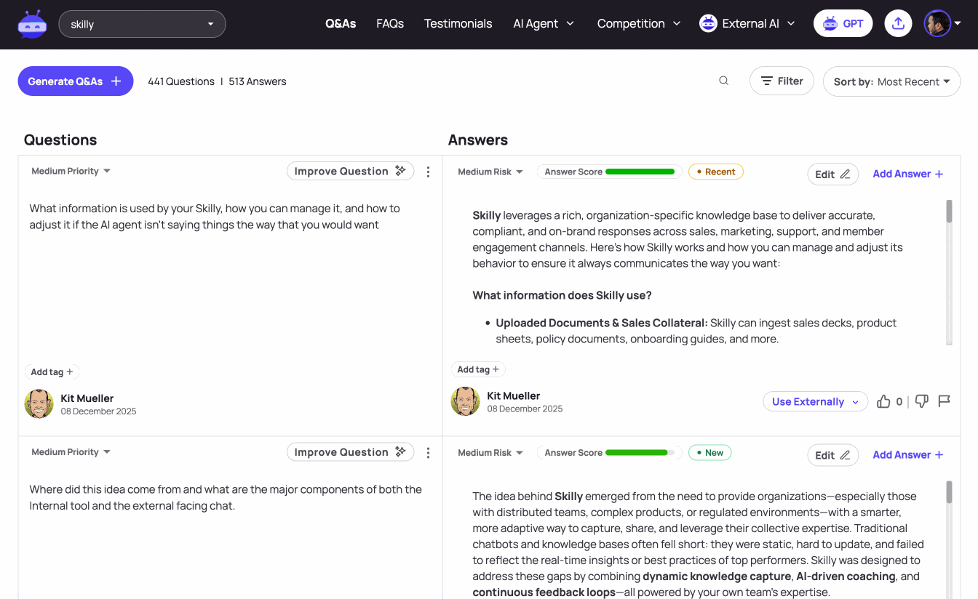978x599 pixels.
Task: Add tag to the first answer
Action: (x=478, y=370)
